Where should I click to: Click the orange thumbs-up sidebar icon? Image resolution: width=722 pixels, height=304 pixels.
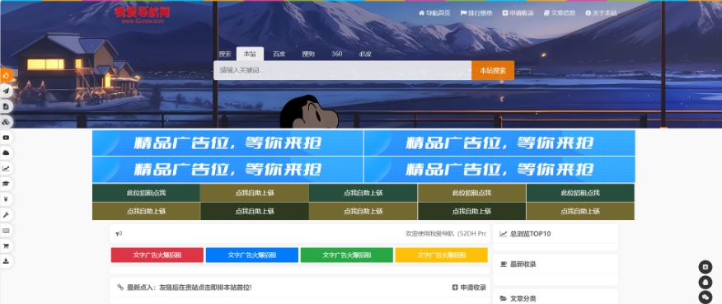pyautogui.click(x=7, y=76)
